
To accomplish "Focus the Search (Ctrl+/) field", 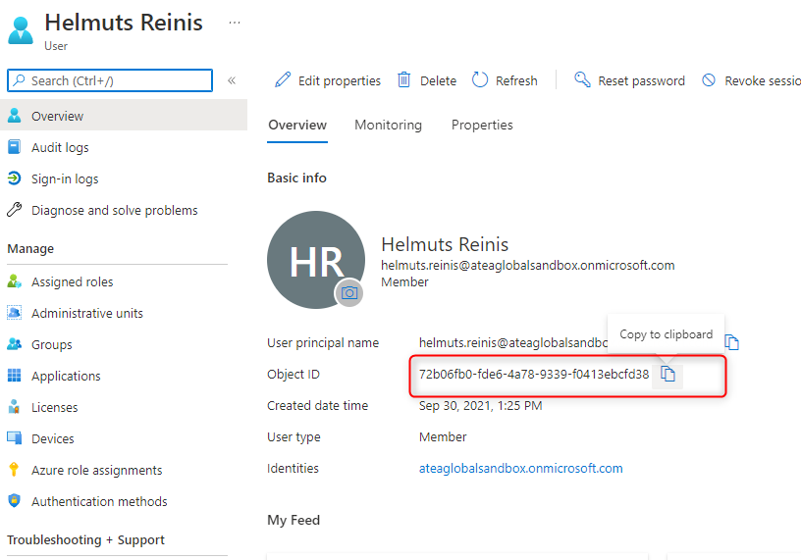I will coord(110,80).
